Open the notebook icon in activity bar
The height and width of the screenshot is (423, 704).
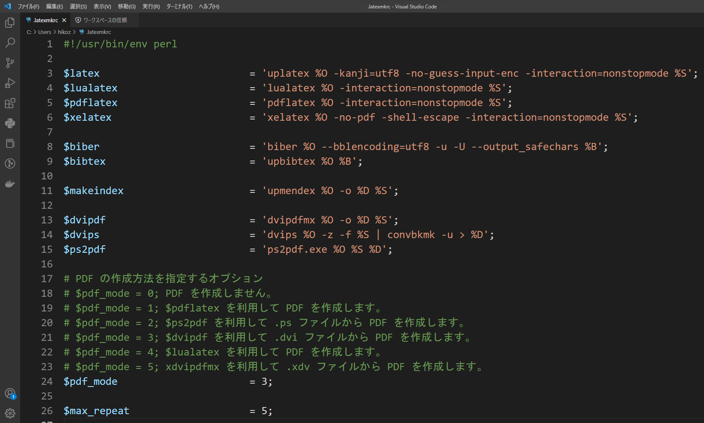(10, 143)
